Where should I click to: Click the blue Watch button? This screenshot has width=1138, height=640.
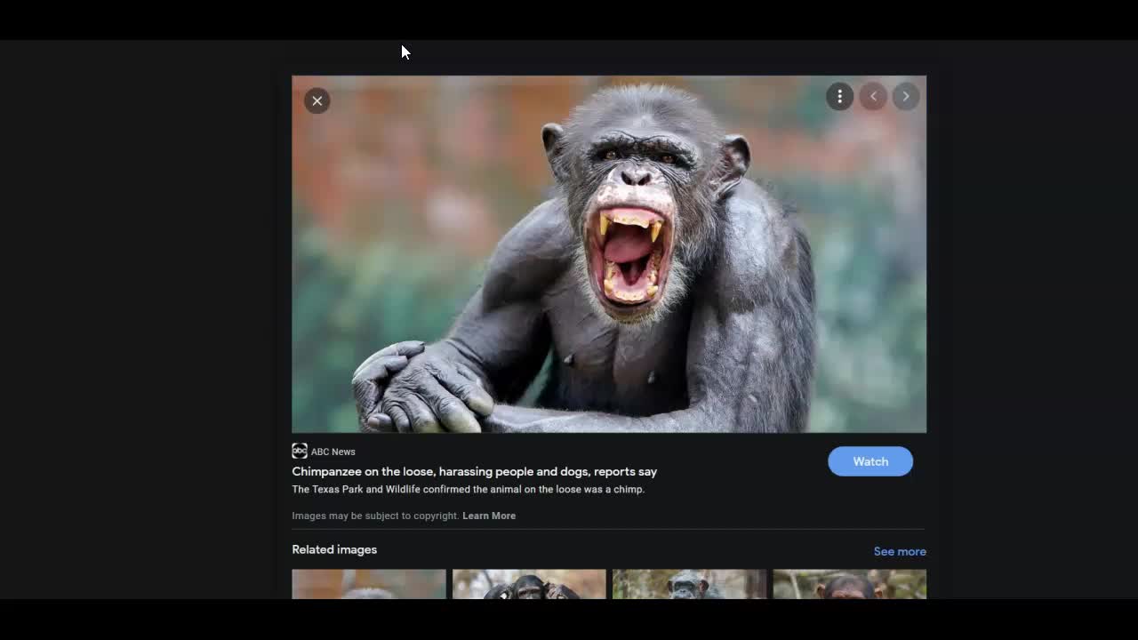click(870, 461)
